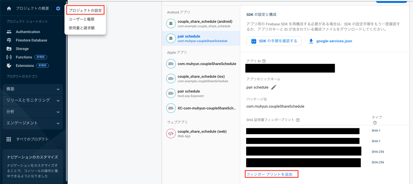The width and height of the screenshot is (413, 184).
Task: Open Extensions in sidebar
Action: click(25, 66)
